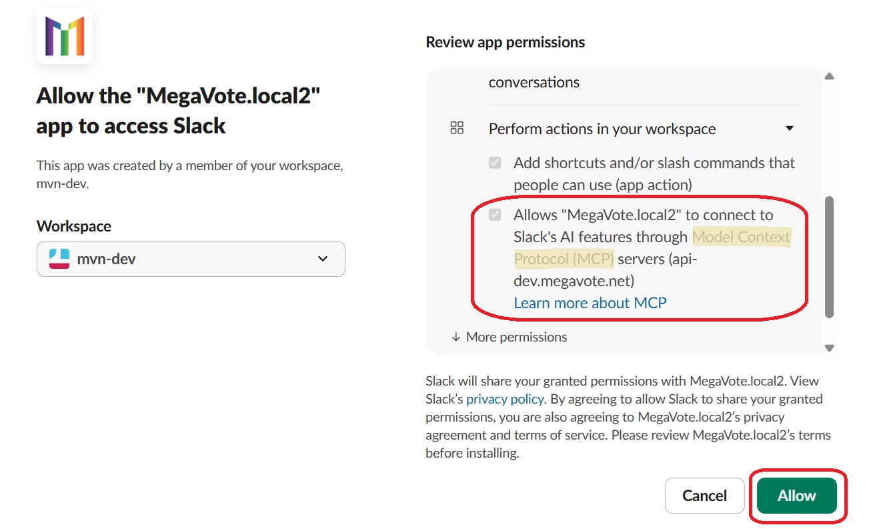The height and width of the screenshot is (529, 871).
Task: Open the Learn more about MCP link
Action: click(590, 303)
